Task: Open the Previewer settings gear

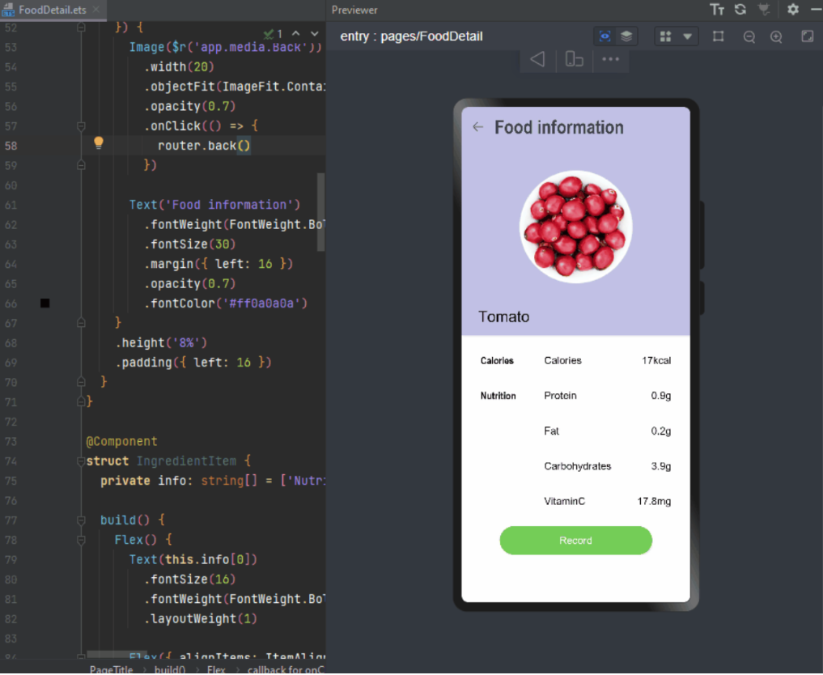Action: point(793,10)
